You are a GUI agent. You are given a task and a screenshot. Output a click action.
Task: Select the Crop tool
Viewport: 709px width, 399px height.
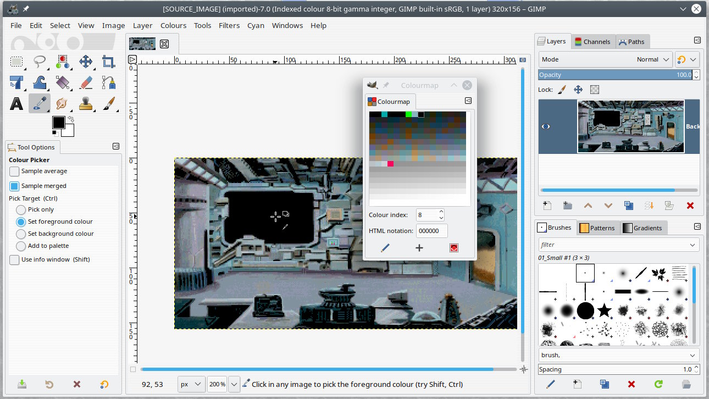pyautogui.click(x=109, y=62)
